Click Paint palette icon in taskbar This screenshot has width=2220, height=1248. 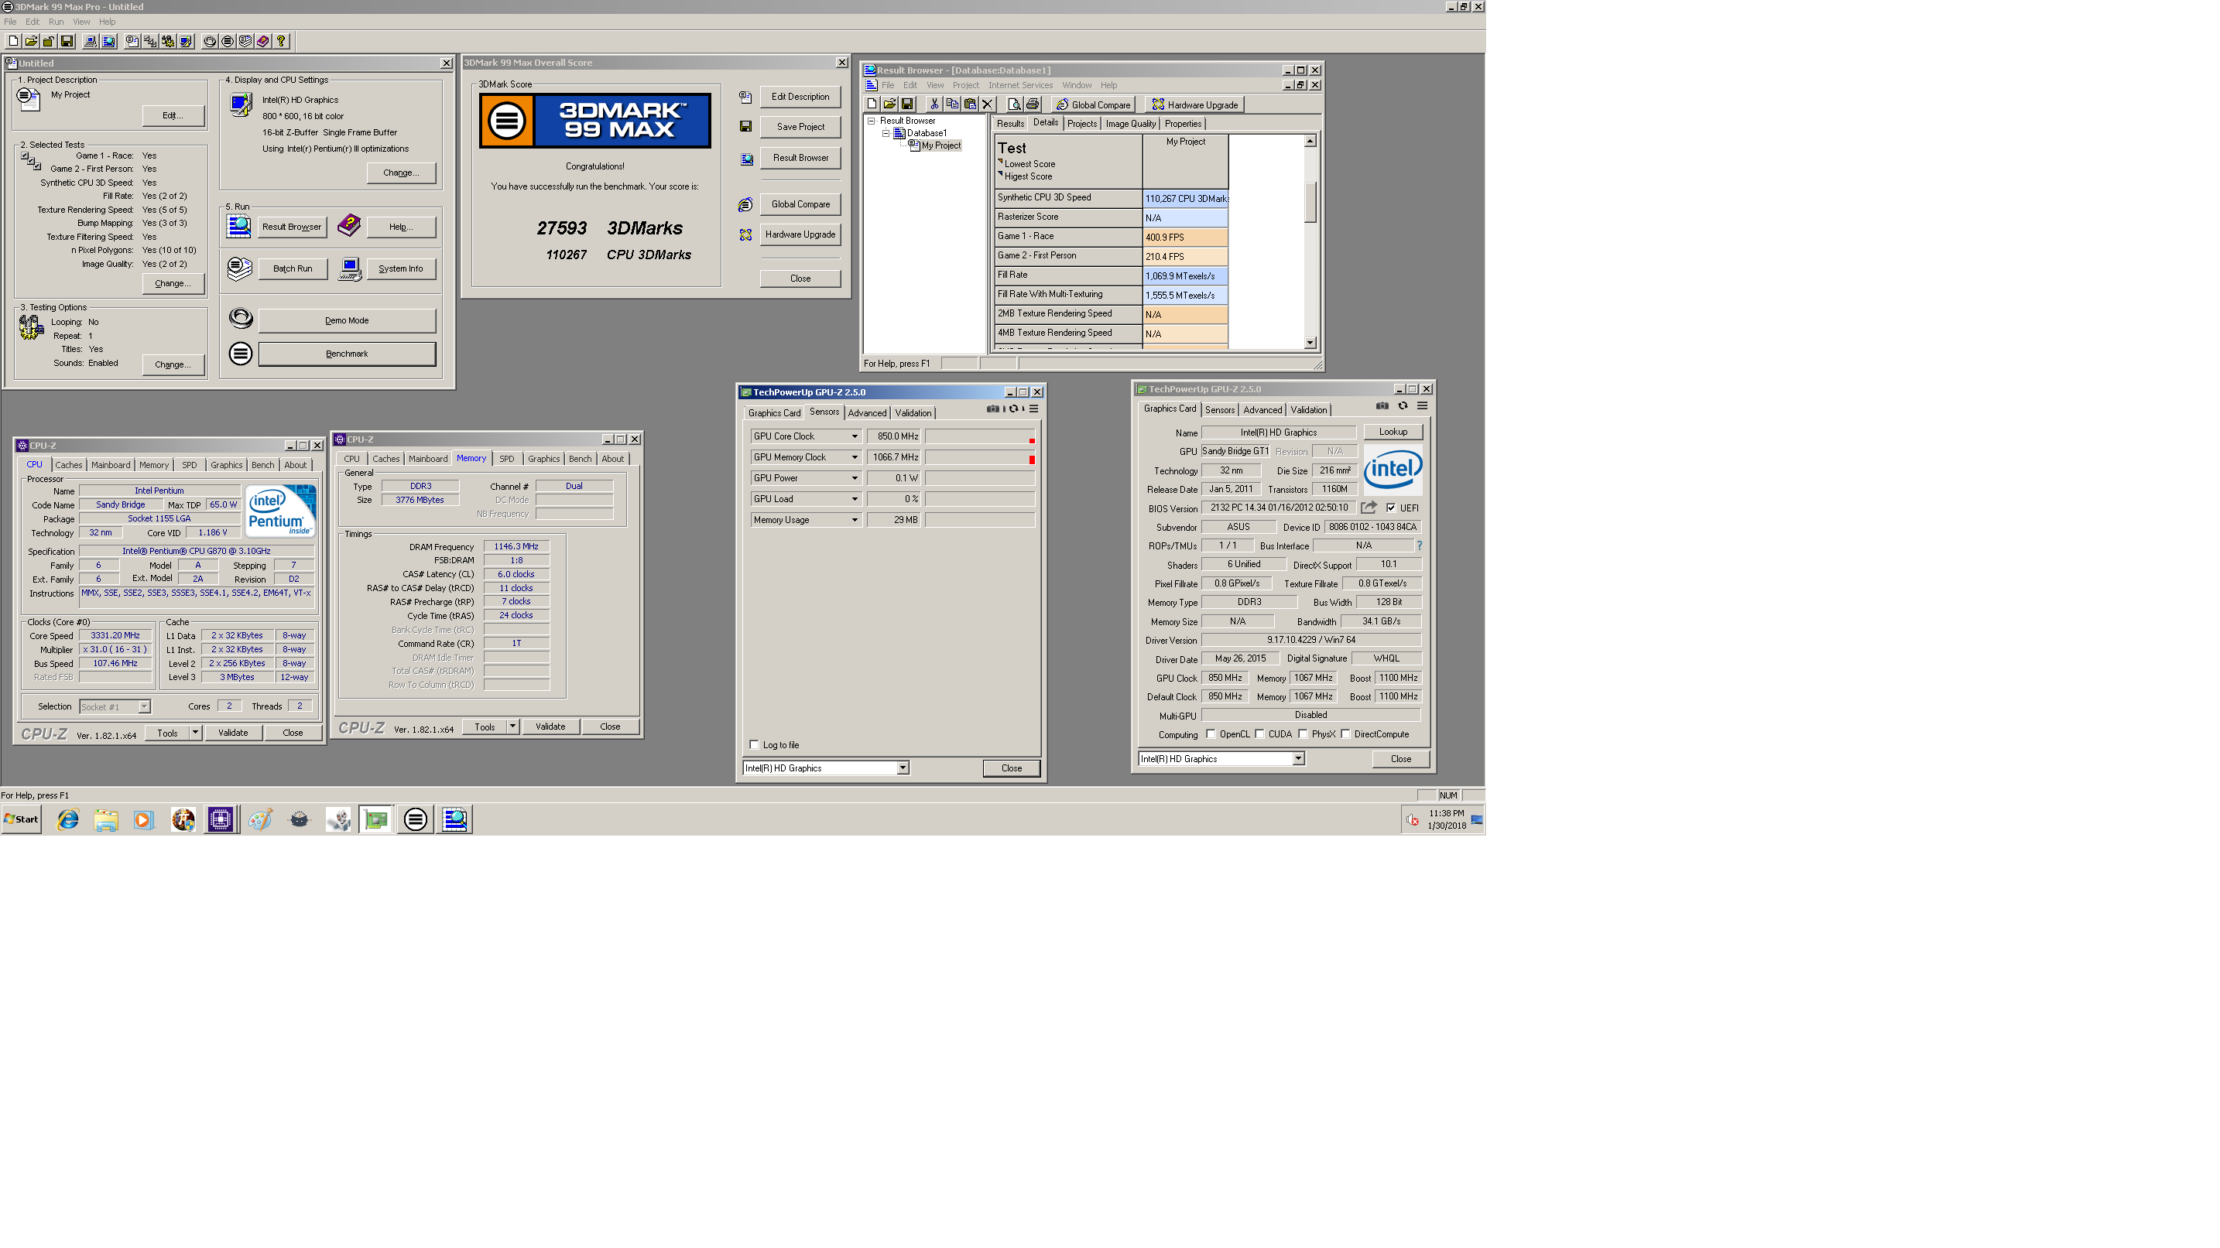coord(260,819)
